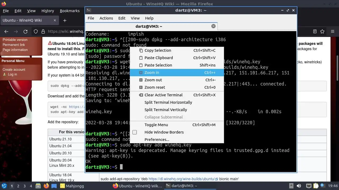Open the terminal Edit menu
Screen dimensions: 339x190
pyautogui.click(x=122, y=18)
